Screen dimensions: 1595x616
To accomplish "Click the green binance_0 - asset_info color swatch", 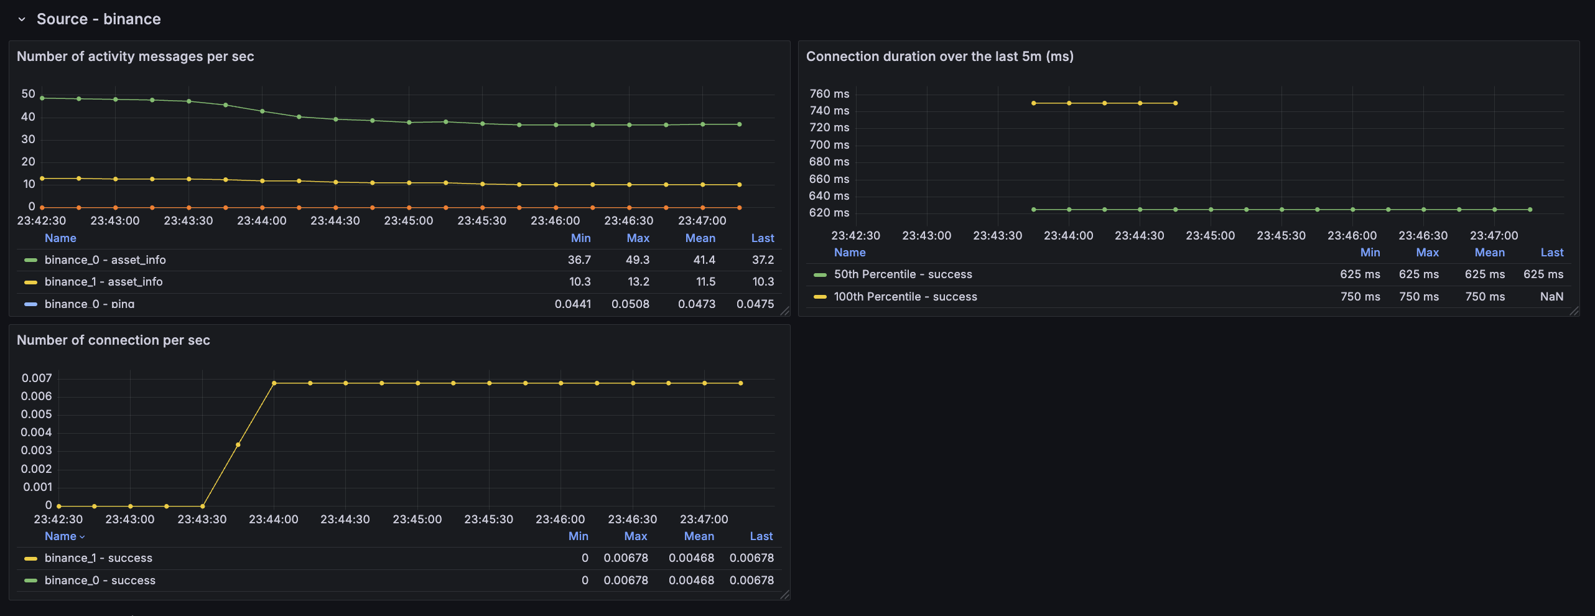I will pos(30,260).
